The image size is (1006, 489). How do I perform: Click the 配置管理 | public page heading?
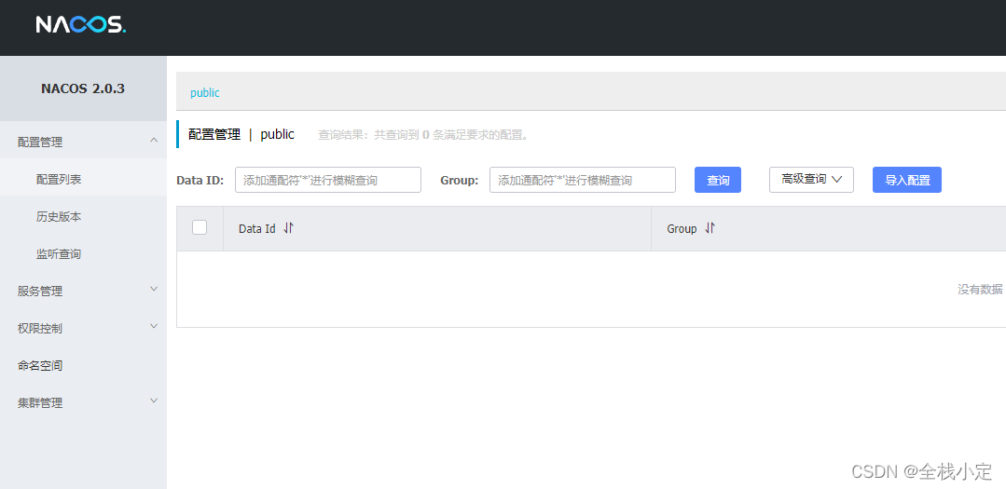(x=241, y=134)
